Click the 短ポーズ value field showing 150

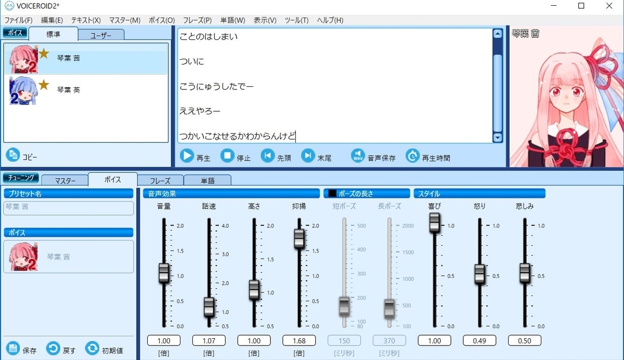tap(344, 341)
